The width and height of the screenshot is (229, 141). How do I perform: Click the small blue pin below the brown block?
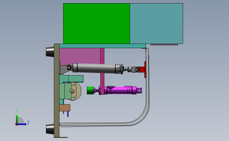pos(68,114)
